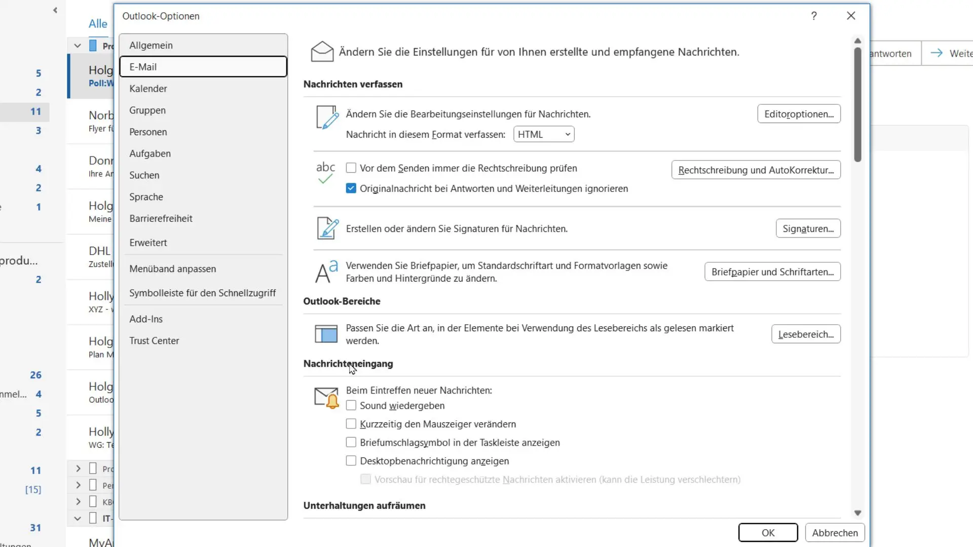This screenshot has width=973, height=547.
Task: Enable Desktopbenachrichtigung anzeigen
Action: pyautogui.click(x=351, y=460)
